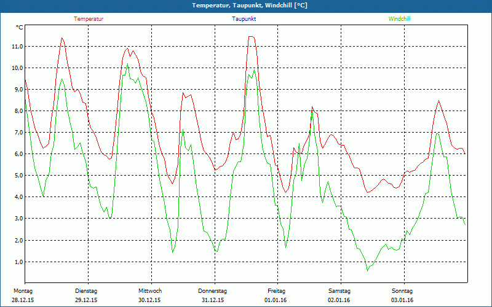Click the 30.12.15 date label
This screenshot has height=307, width=492.
(x=149, y=300)
